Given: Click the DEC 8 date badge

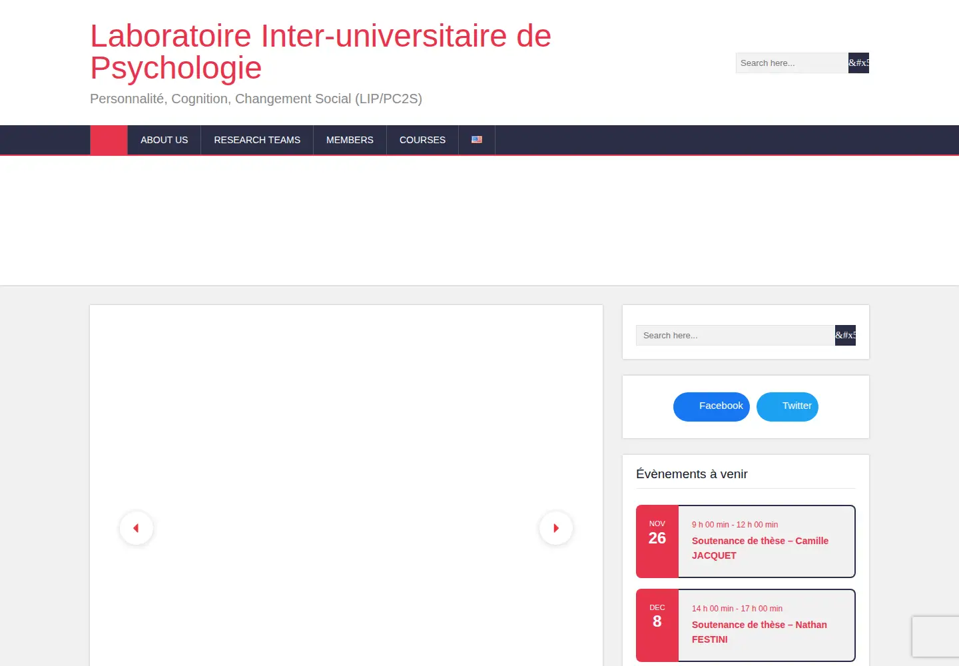Looking at the screenshot, I should click(x=657, y=625).
